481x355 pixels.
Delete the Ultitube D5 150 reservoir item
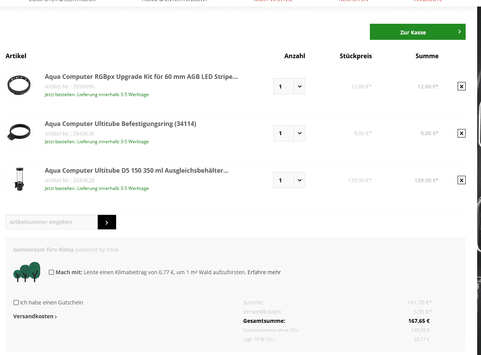point(461,180)
